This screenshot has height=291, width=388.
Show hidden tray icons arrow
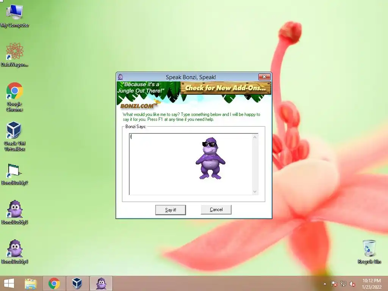(325, 284)
